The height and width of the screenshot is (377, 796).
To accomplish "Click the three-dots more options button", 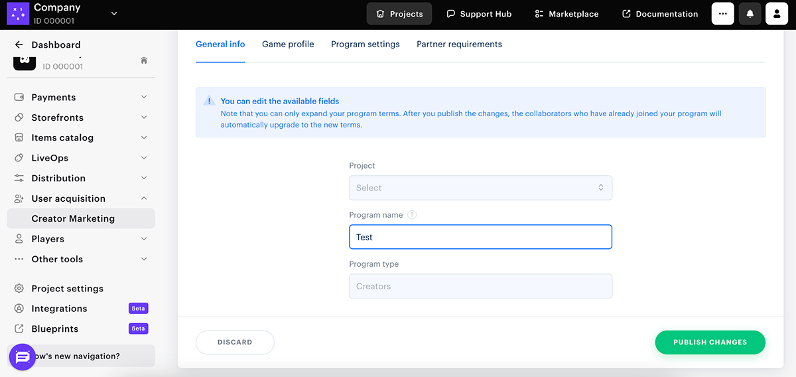I will [x=722, y=14].
